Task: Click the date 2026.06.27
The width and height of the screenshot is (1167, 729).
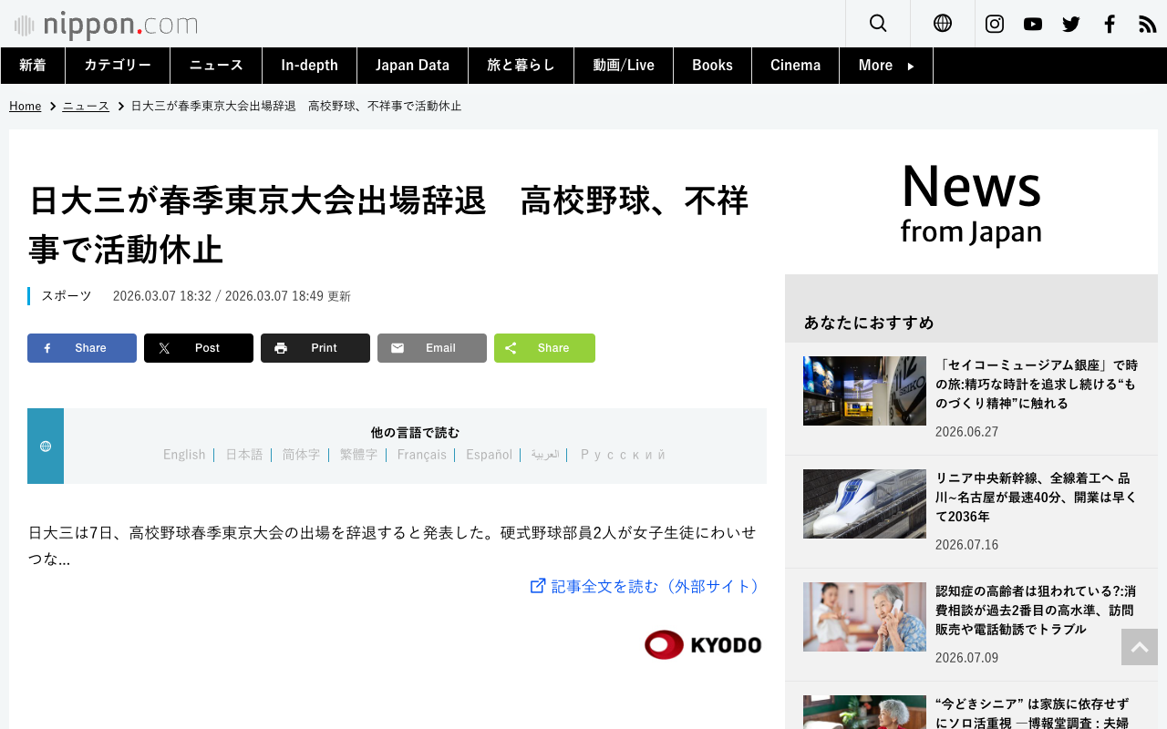Action: [966, 432]
